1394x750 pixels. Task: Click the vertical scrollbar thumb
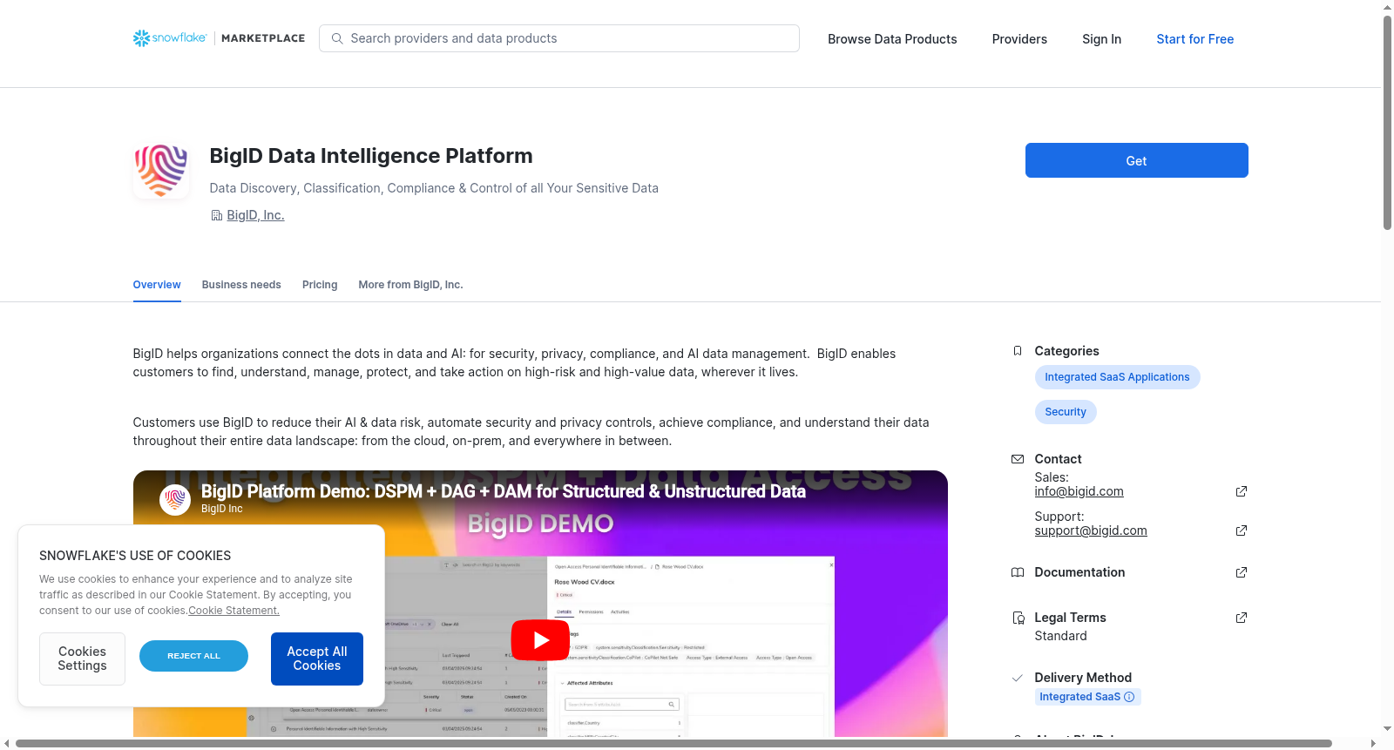click(x=1387, y=122)
